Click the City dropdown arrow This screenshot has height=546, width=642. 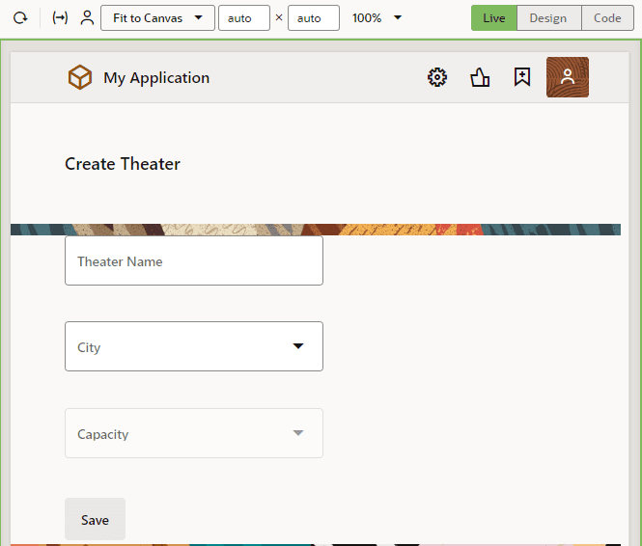(298, 346)
